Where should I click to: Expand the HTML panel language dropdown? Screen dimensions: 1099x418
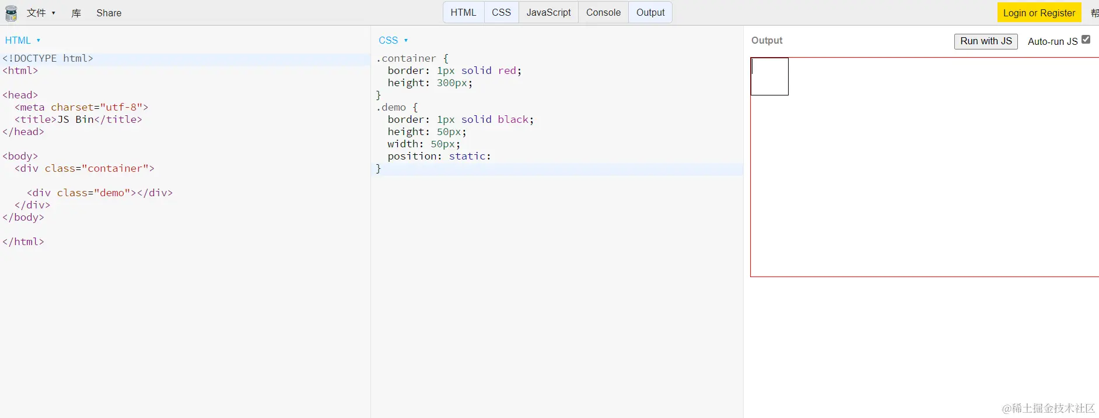23,40
